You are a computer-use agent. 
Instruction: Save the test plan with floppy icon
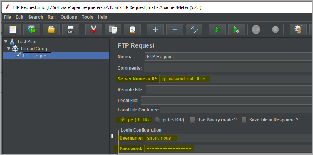point(70,29)
